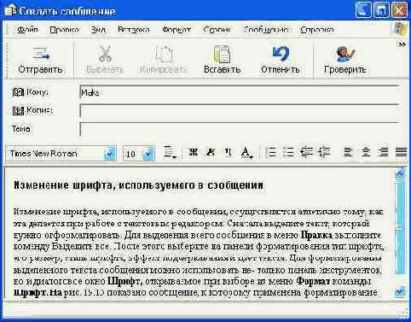Apply numbered list formatting
Image resolution: width=411 pixels, height=322 pixels.
tap(271, 152)
